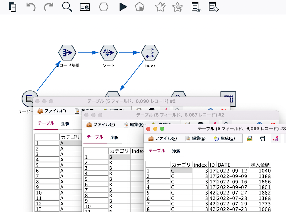Sort values with the 1-A sort icon
Image resolution: width=286 pixels, height=212 pixels.
pos(275,138)
